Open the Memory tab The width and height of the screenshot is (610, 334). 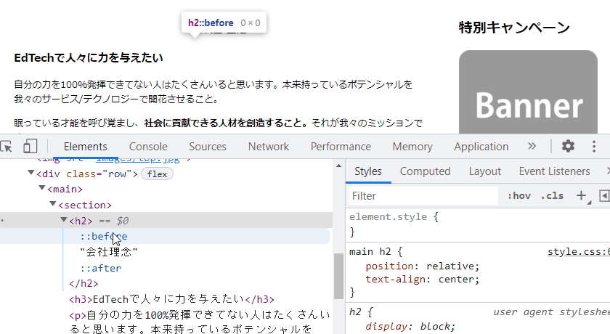point(412,147)
